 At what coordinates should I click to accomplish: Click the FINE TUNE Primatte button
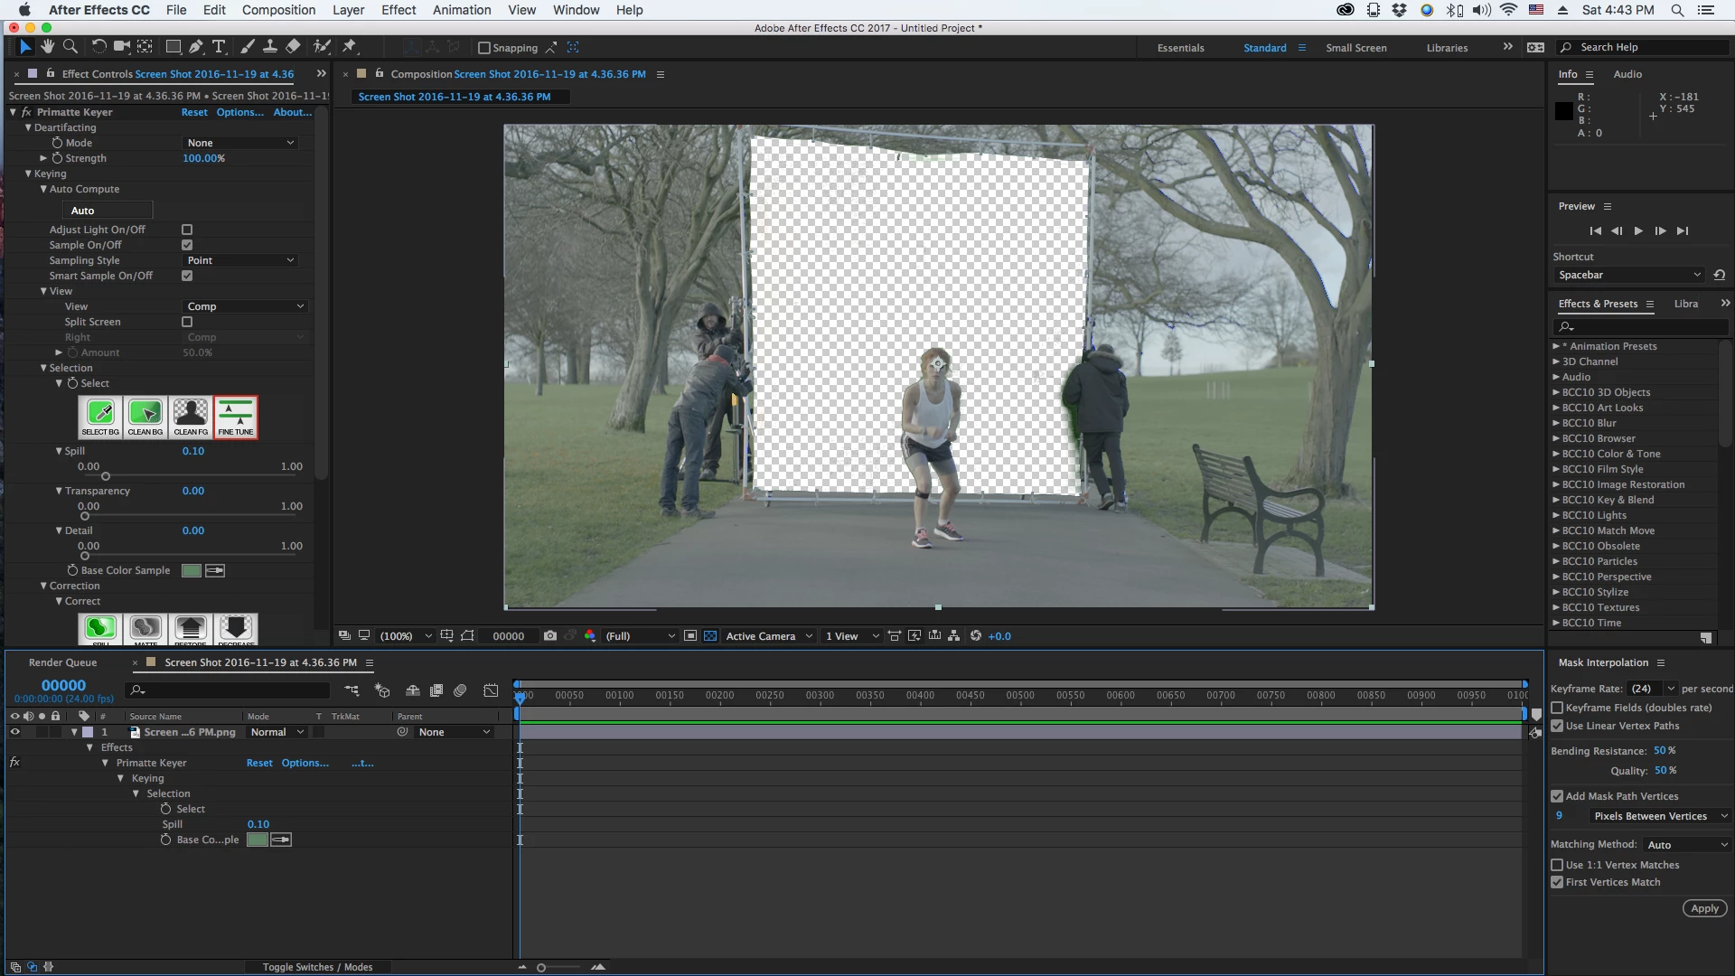click(236, 417)
